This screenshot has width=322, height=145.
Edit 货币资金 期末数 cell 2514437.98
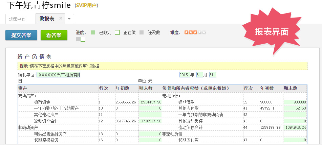150,102
